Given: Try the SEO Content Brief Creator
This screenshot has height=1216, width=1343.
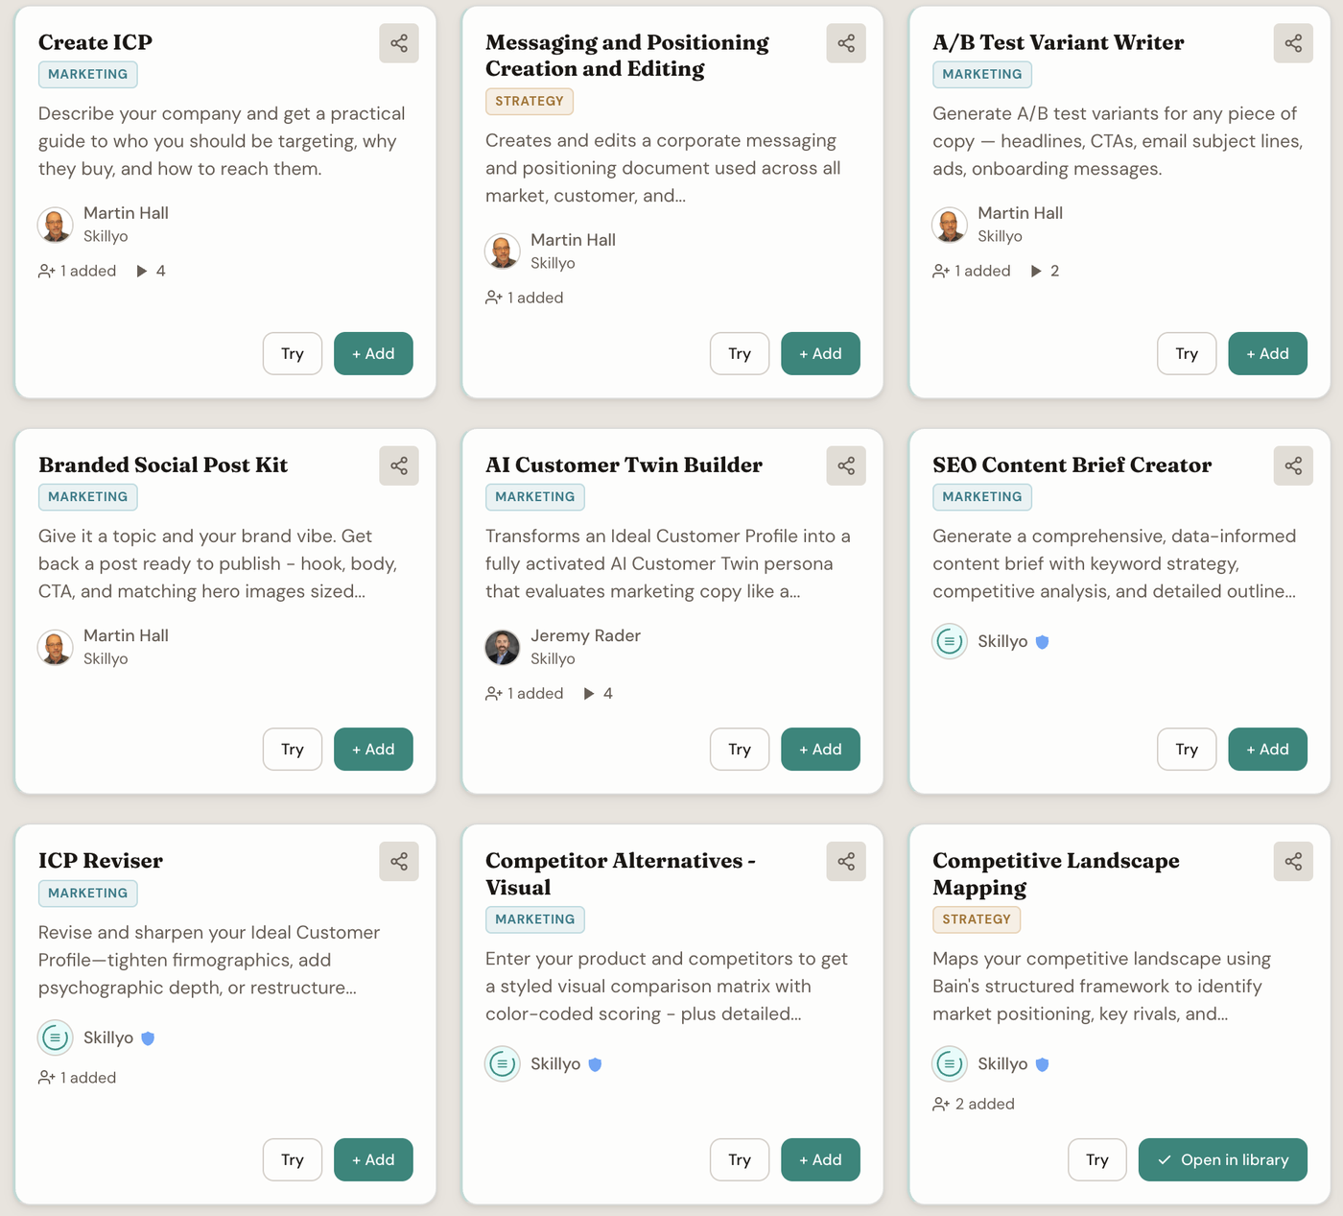Looking at the screenshot, I should [1187, 749].
